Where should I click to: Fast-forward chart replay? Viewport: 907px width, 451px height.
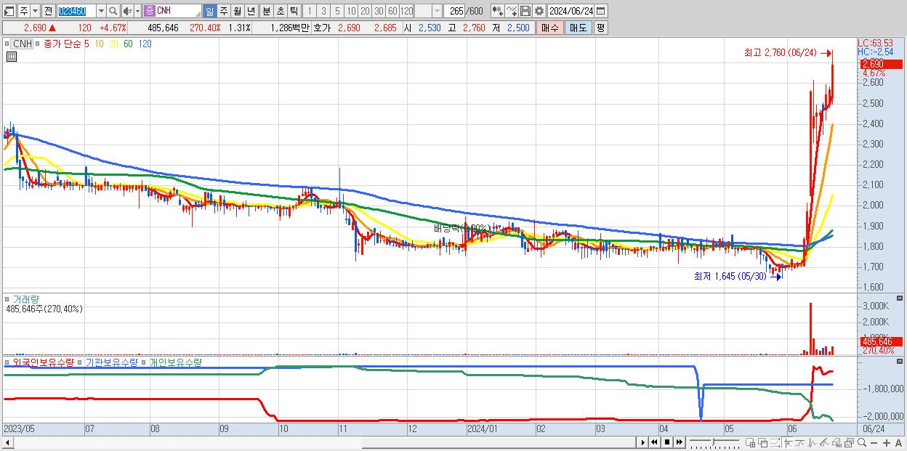[679, 442]
